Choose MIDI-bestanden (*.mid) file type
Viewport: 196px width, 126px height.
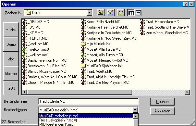pyautogui.click(x=86, y=124)
